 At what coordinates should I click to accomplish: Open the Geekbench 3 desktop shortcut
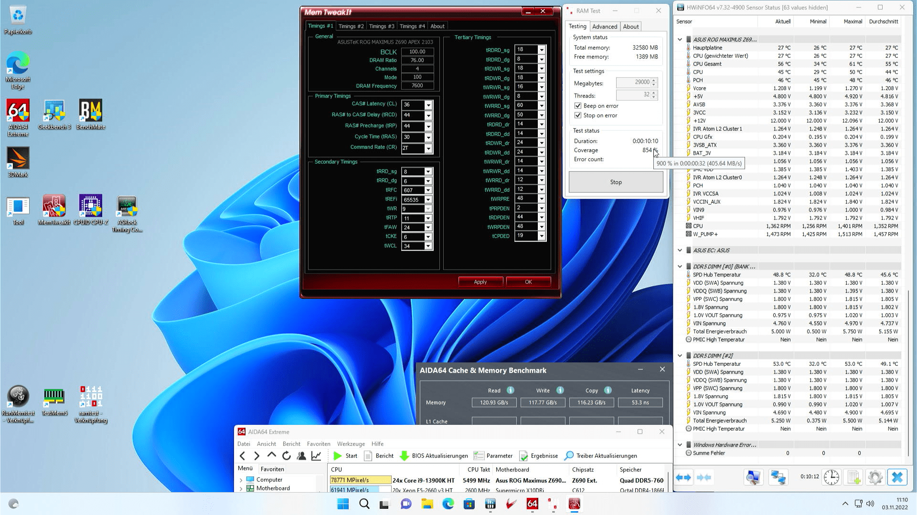[x=54, y=114]
